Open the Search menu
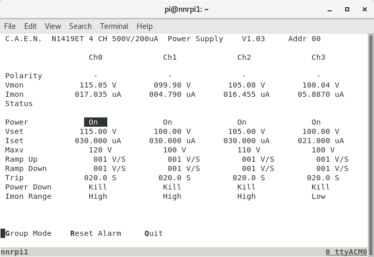Image resolution: width=374 pixels, height=257 pixels. [80, 26]
